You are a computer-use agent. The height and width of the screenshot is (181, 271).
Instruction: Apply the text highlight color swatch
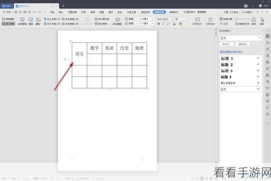180,24
